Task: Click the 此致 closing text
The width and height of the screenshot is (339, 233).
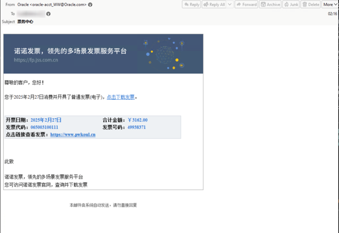Action: tap(9, 161)
